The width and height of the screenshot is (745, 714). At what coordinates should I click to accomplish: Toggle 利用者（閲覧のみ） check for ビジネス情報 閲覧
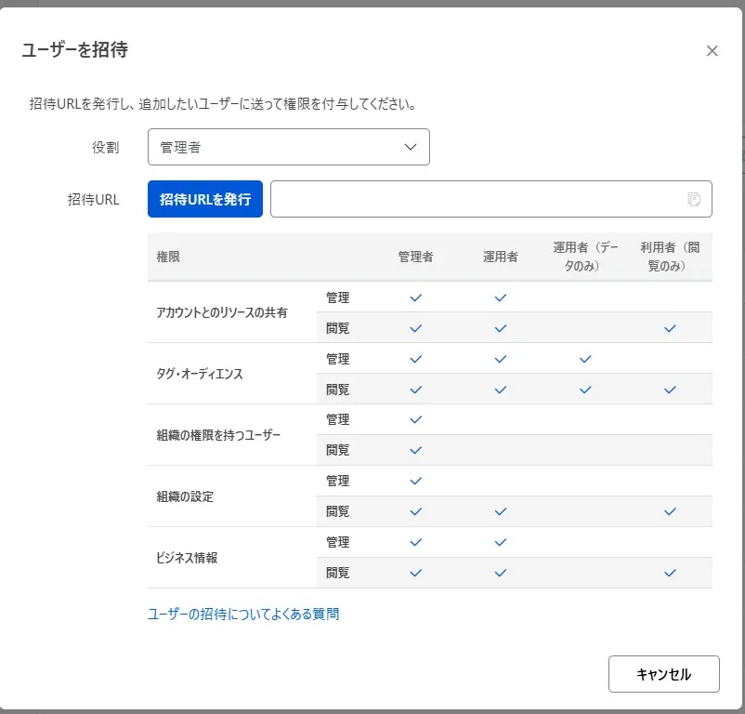(x=669, y=573)
